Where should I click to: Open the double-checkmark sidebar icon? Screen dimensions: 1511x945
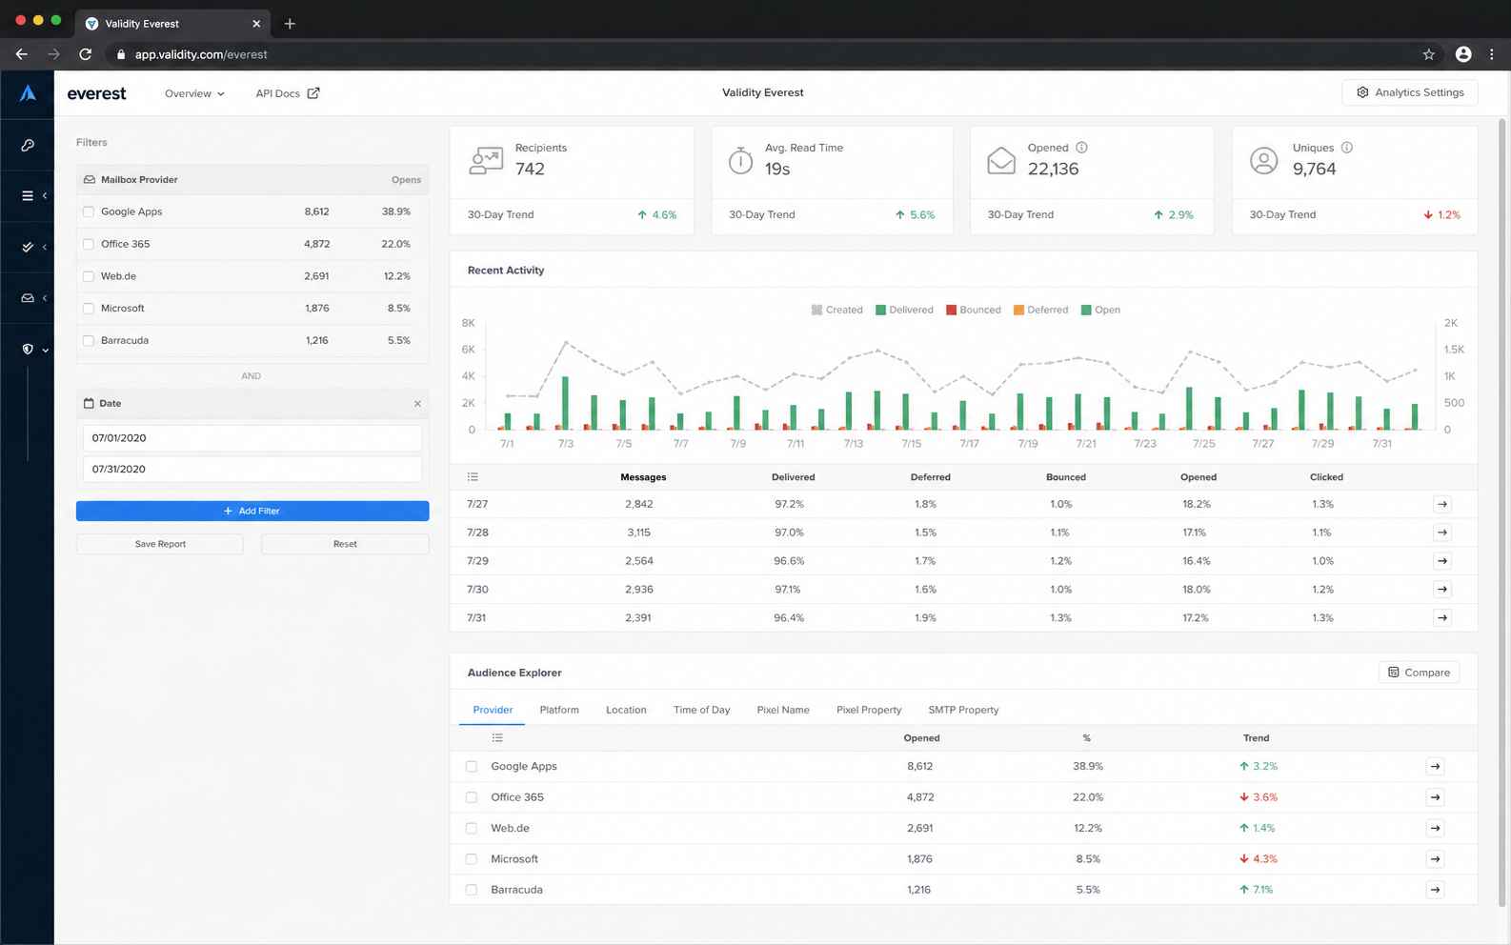tap(28, 247)
